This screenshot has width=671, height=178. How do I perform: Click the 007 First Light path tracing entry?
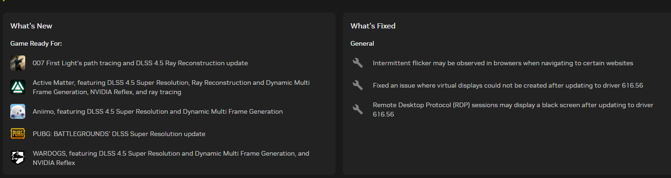pyautogui.click(x=140, y=63)
